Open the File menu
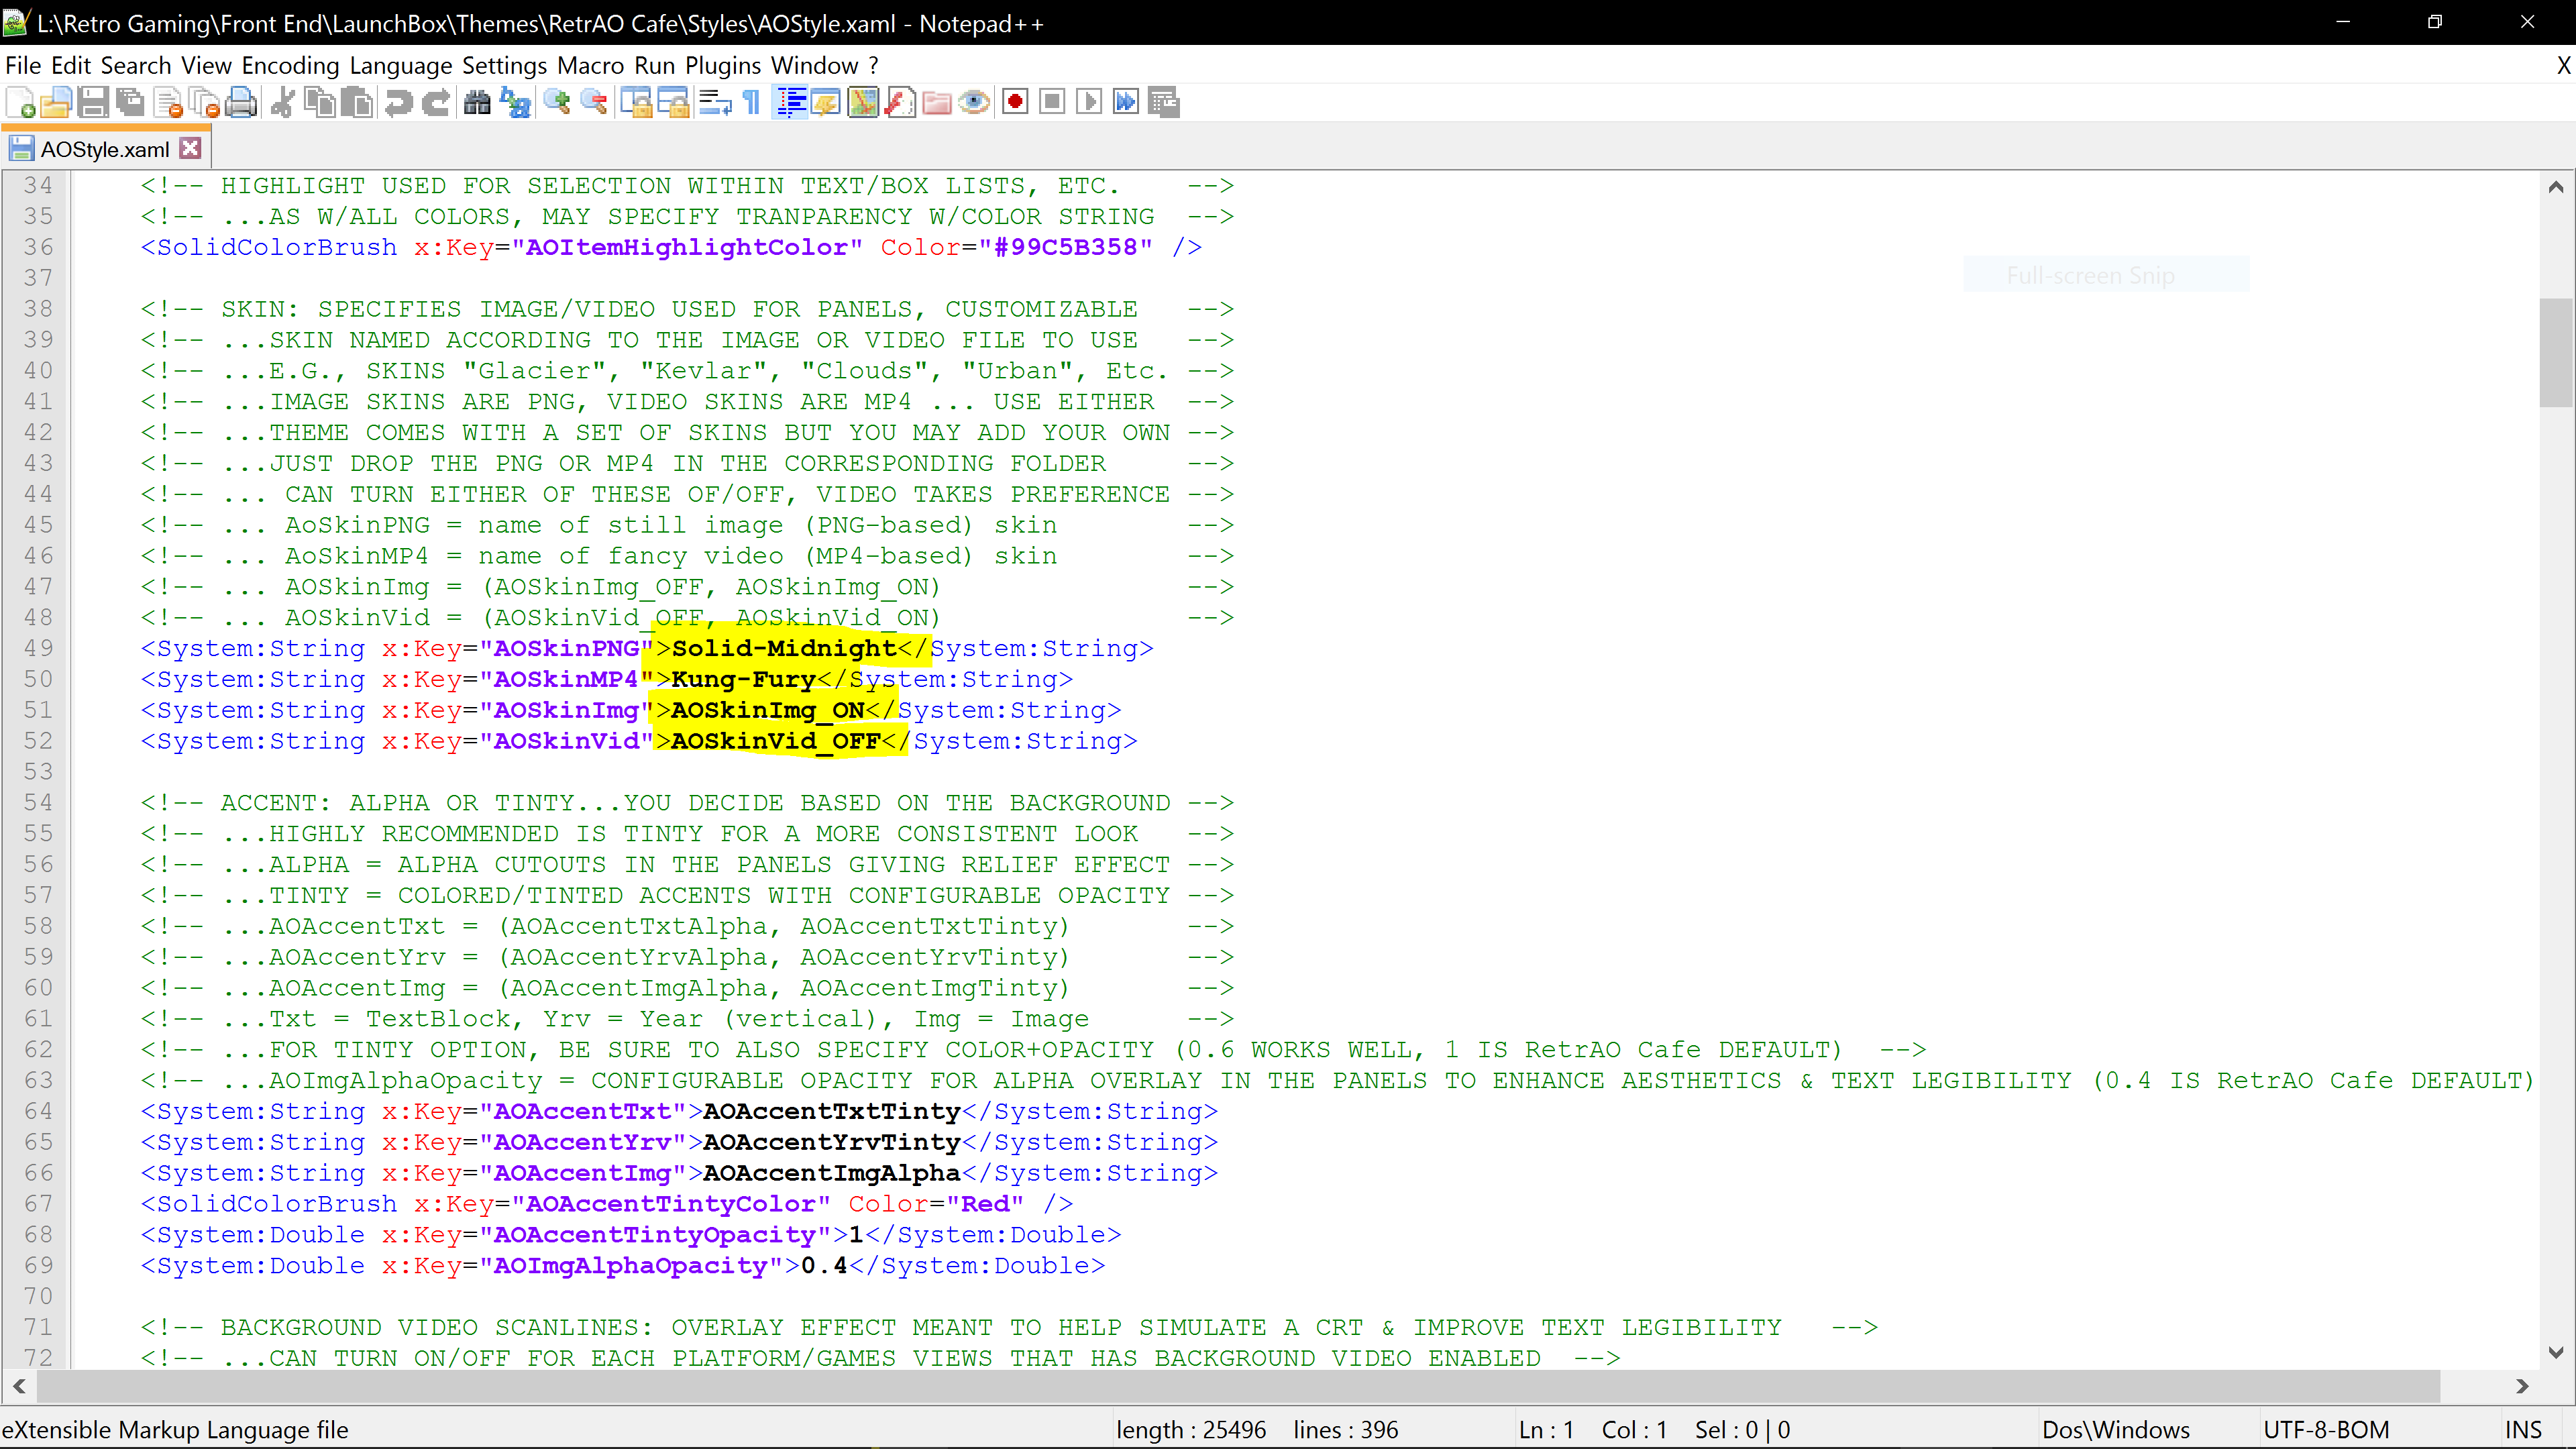This screenshot has height=1449, width=2576. [23, 66]
